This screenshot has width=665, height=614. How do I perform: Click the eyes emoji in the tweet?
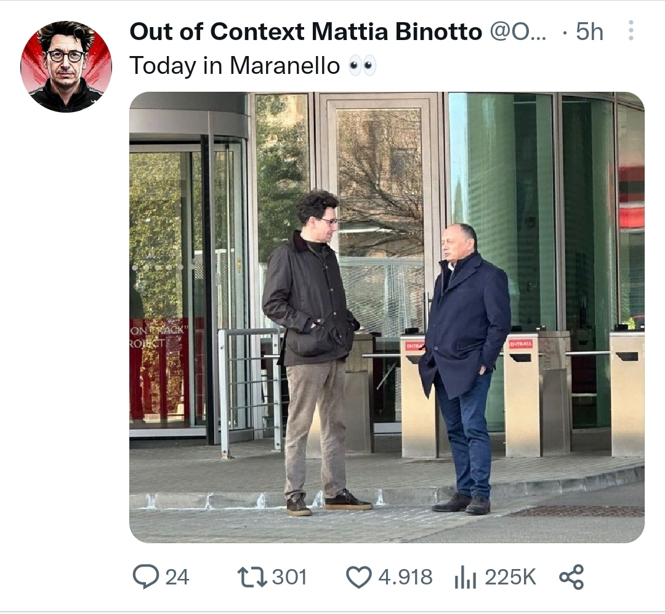[362, 66]
